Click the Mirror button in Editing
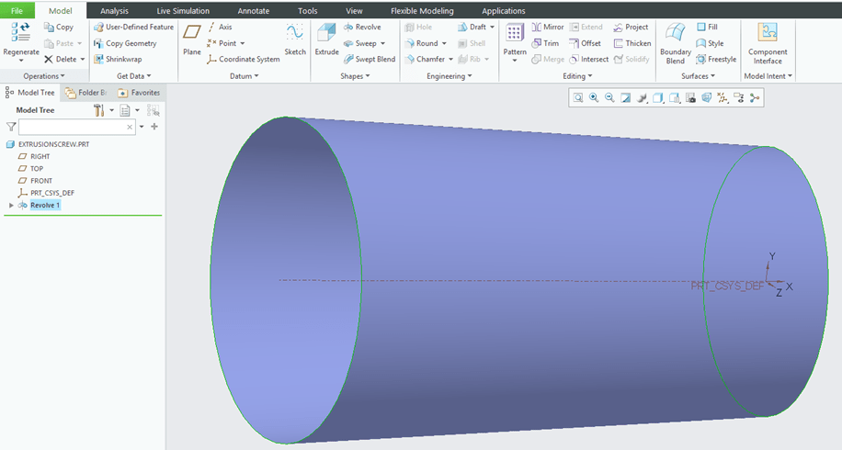The image size is (842, 450). [x=548, y=28]
